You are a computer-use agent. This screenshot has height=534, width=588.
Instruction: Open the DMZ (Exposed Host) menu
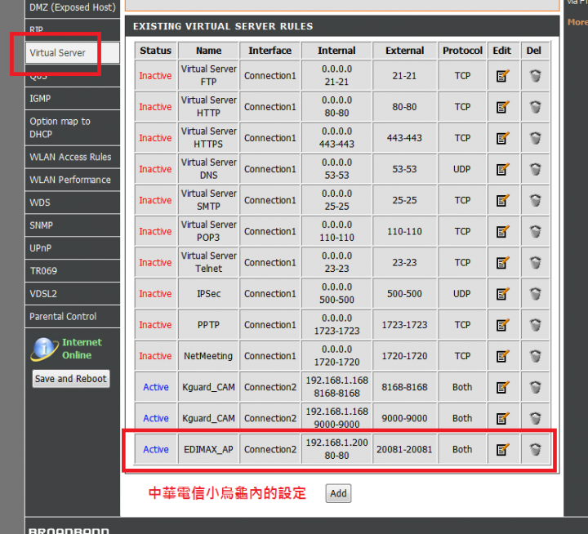(73, 7)
